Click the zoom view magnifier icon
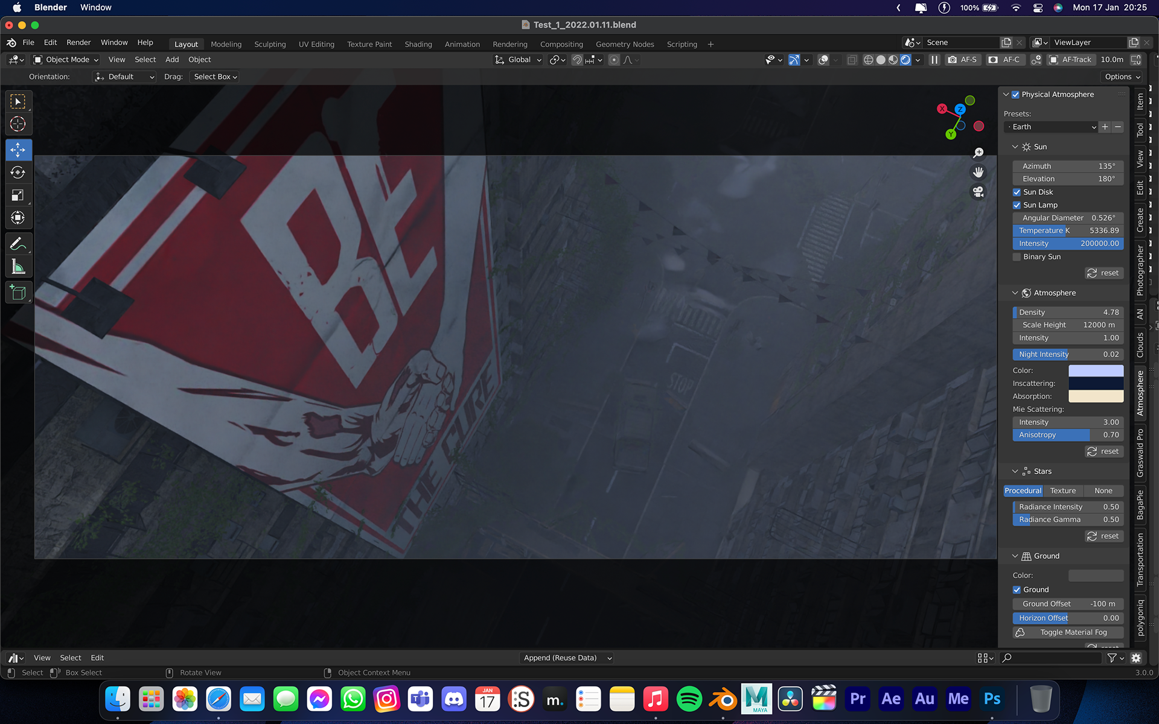 979,153
